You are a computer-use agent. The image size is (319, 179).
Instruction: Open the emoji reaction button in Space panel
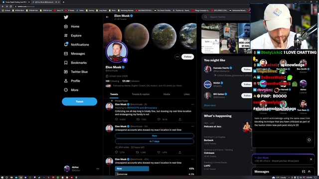(x=309, y=140)
